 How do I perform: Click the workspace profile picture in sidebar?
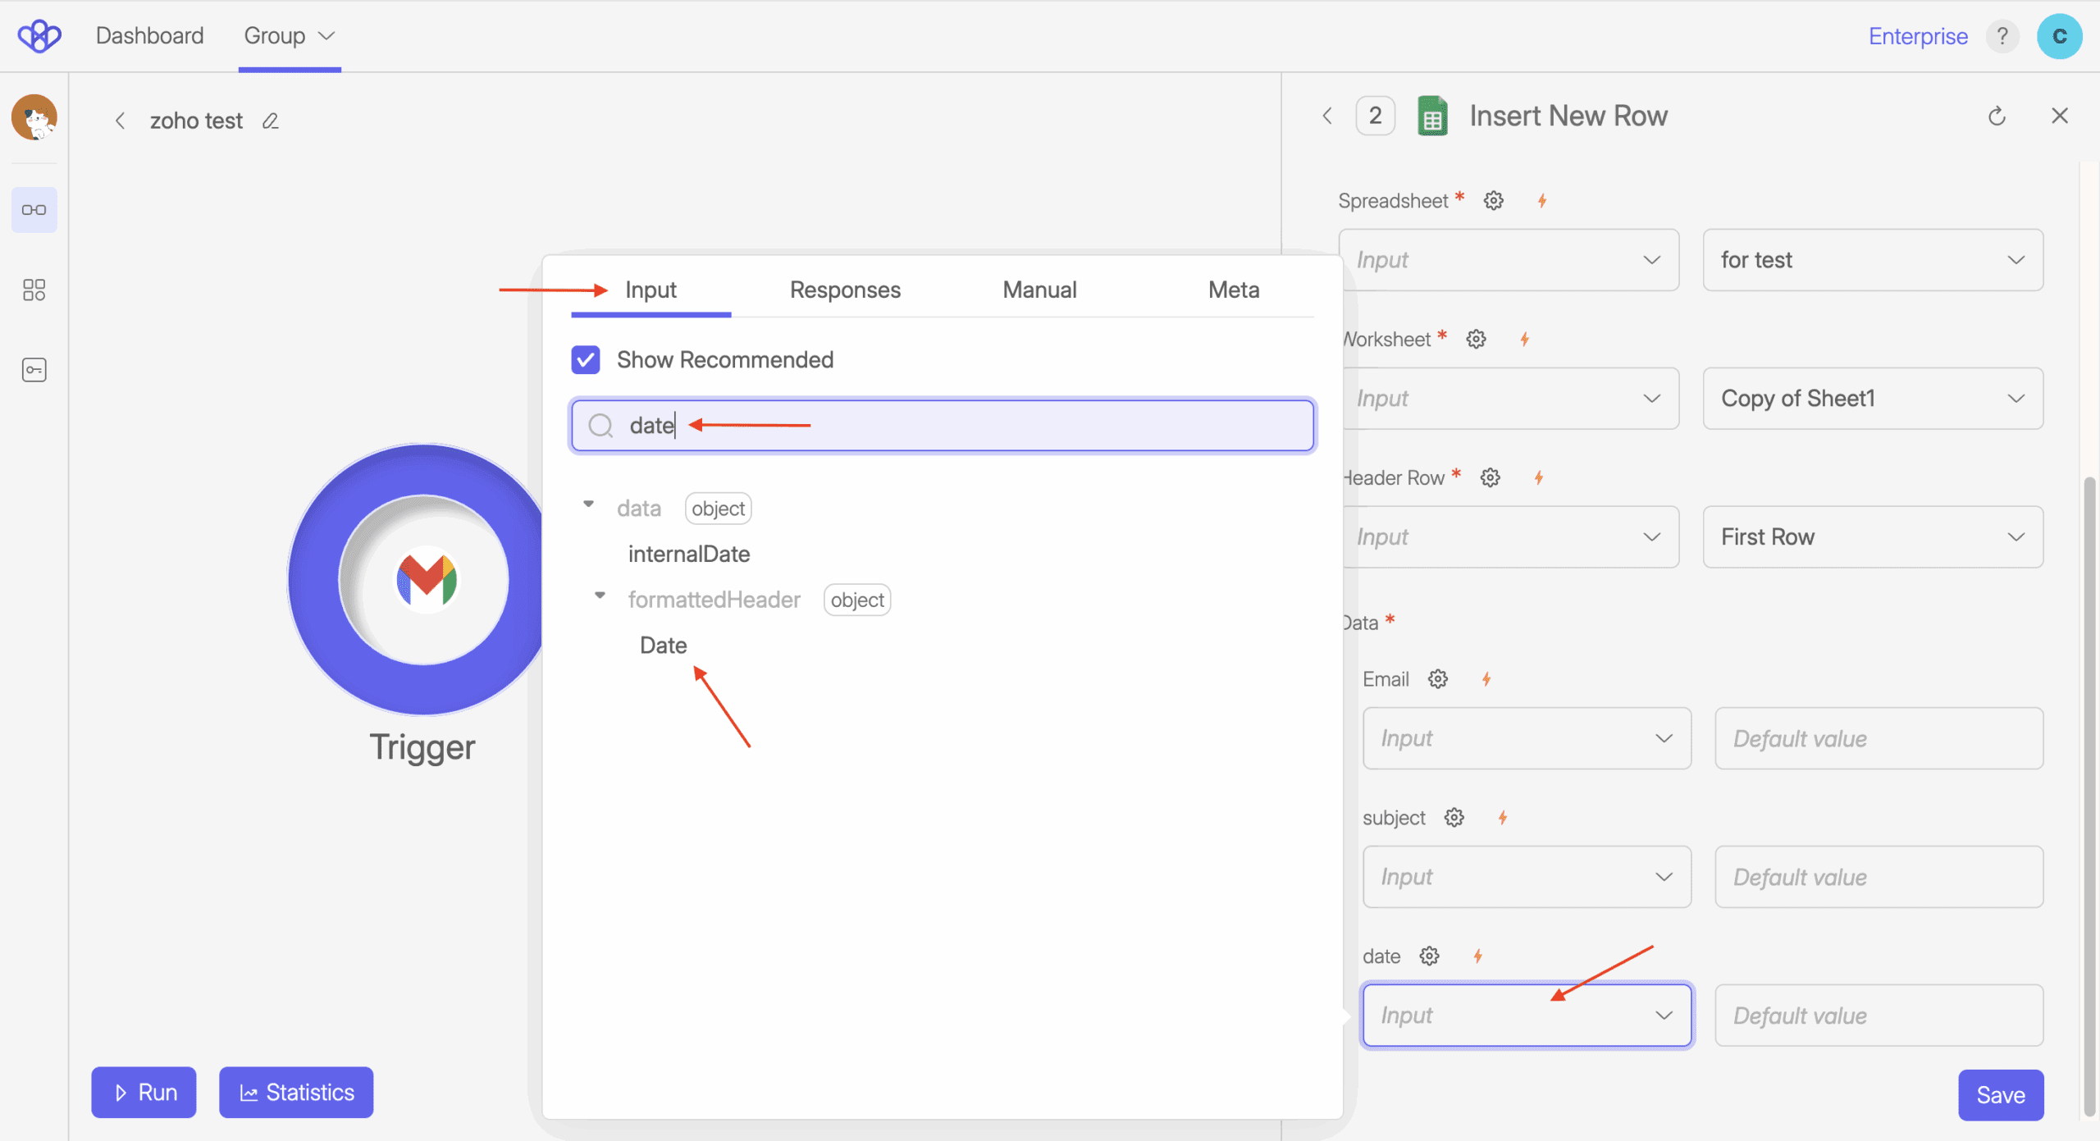pyautogui.click(x=34, y=117)
